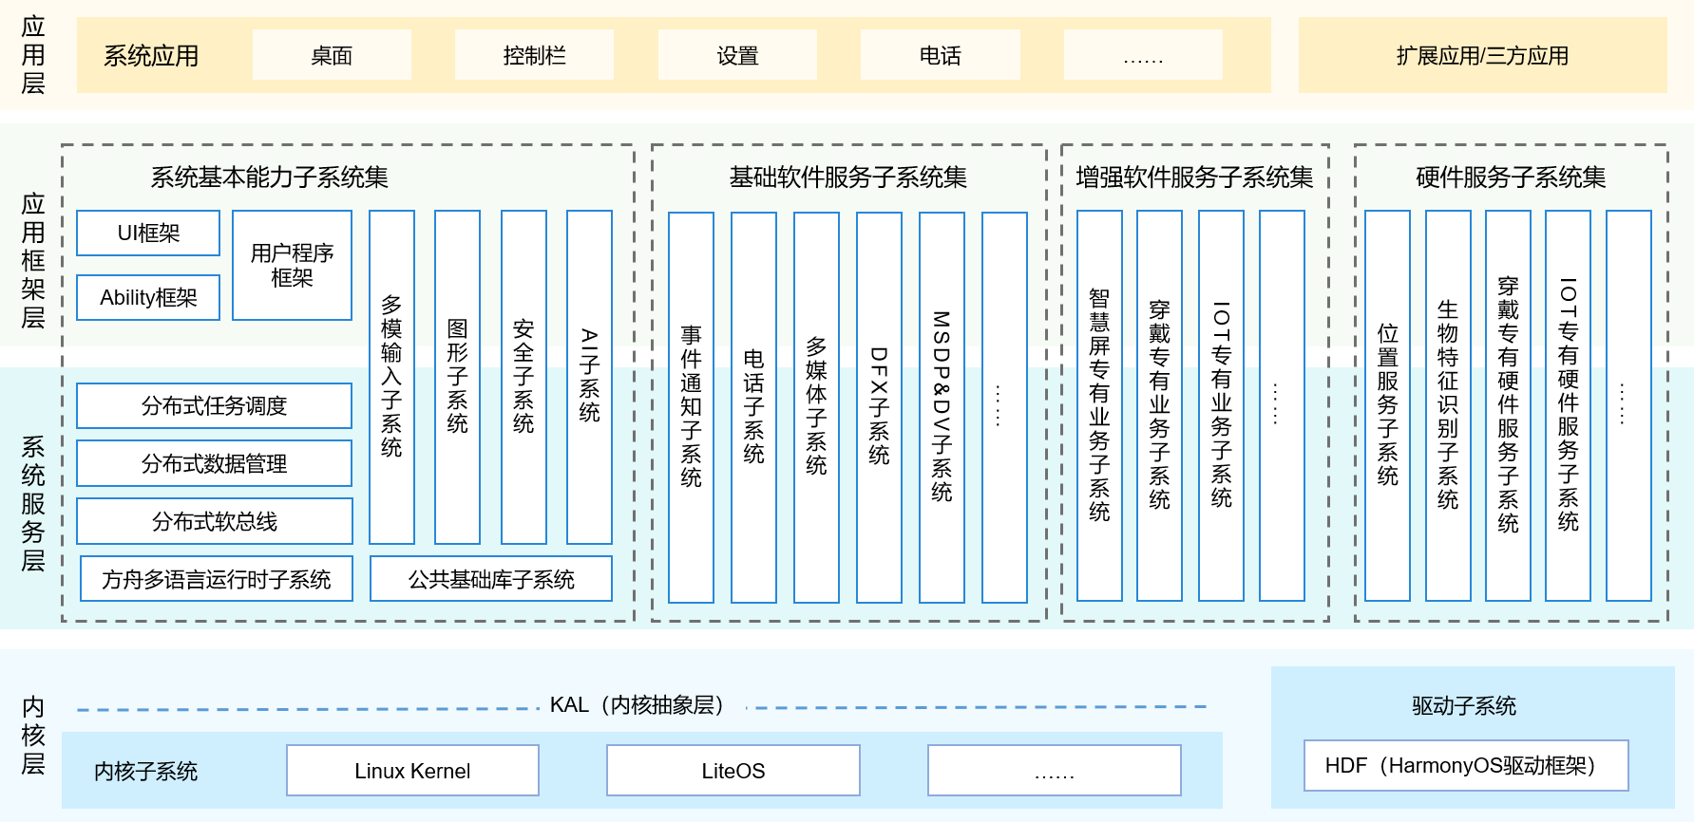Click the 方舟多语言运行时子系统 box
1694x822 pixels.
click(x=217, y=579)
